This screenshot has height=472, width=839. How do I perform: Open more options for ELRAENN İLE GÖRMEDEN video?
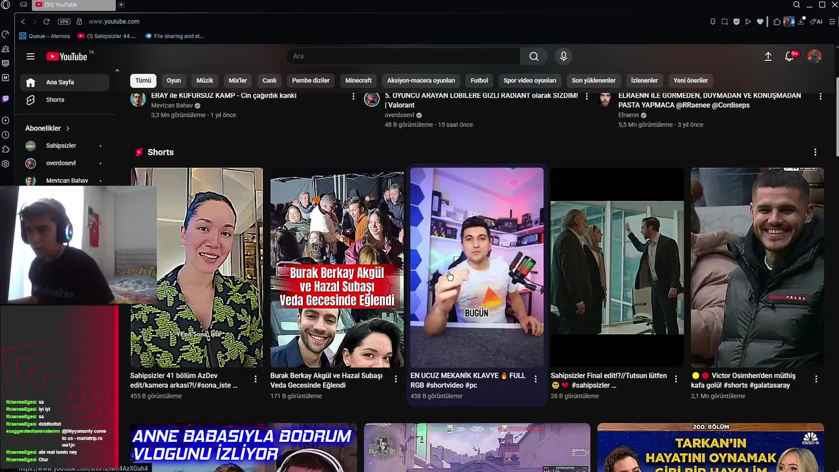tap(820, 96)
